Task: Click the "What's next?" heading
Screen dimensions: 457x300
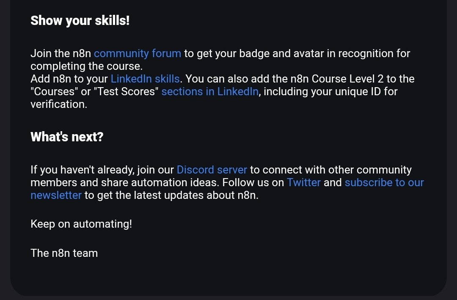Action: (67, 137)
